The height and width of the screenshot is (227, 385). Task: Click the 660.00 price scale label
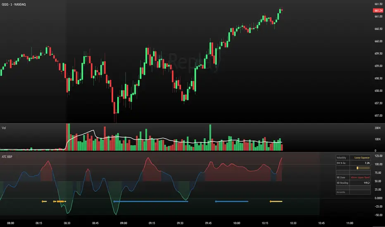pyautogui.click(x=378, y=41)
